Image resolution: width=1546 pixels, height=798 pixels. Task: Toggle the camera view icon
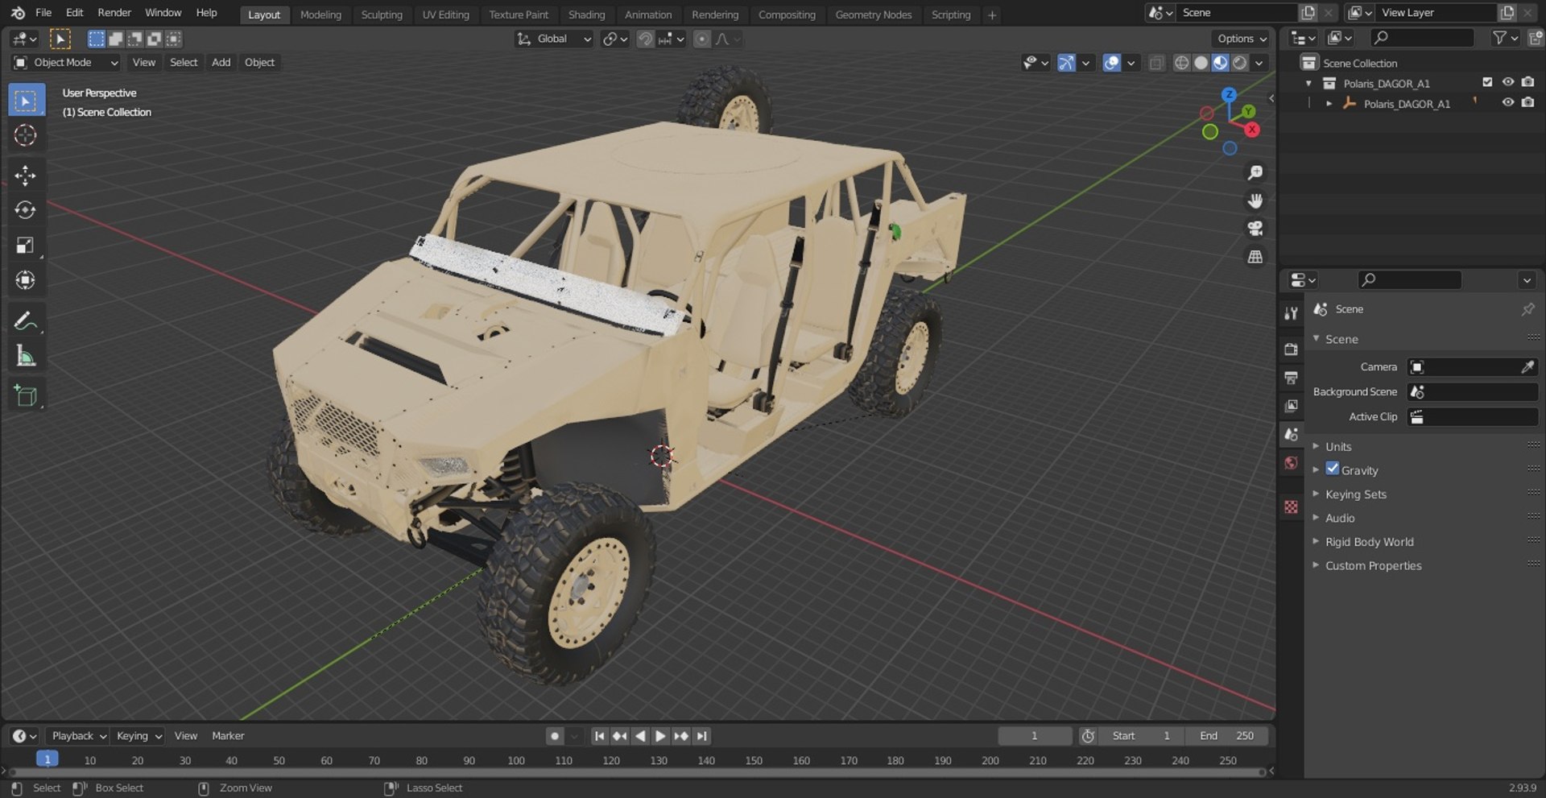pos(1255,229)
